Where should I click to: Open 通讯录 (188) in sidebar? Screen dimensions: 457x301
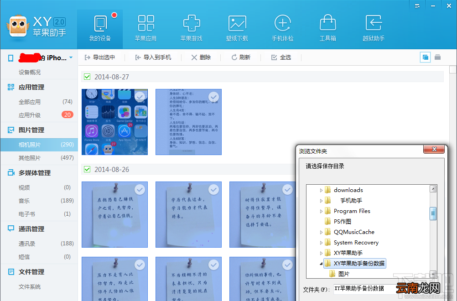coord(39,244)
